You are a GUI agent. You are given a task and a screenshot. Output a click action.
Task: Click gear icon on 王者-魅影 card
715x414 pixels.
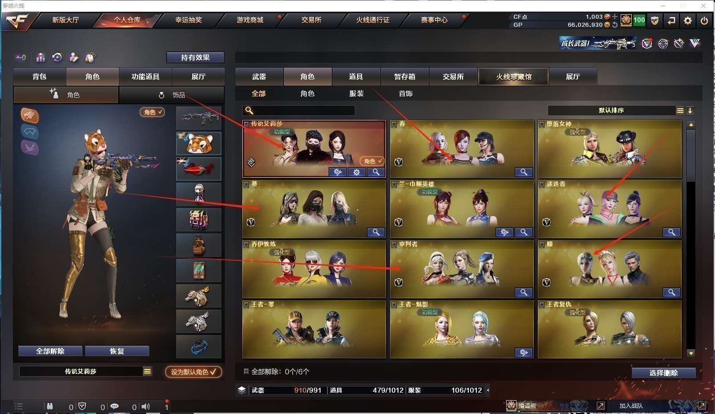(x=524, y=353)
